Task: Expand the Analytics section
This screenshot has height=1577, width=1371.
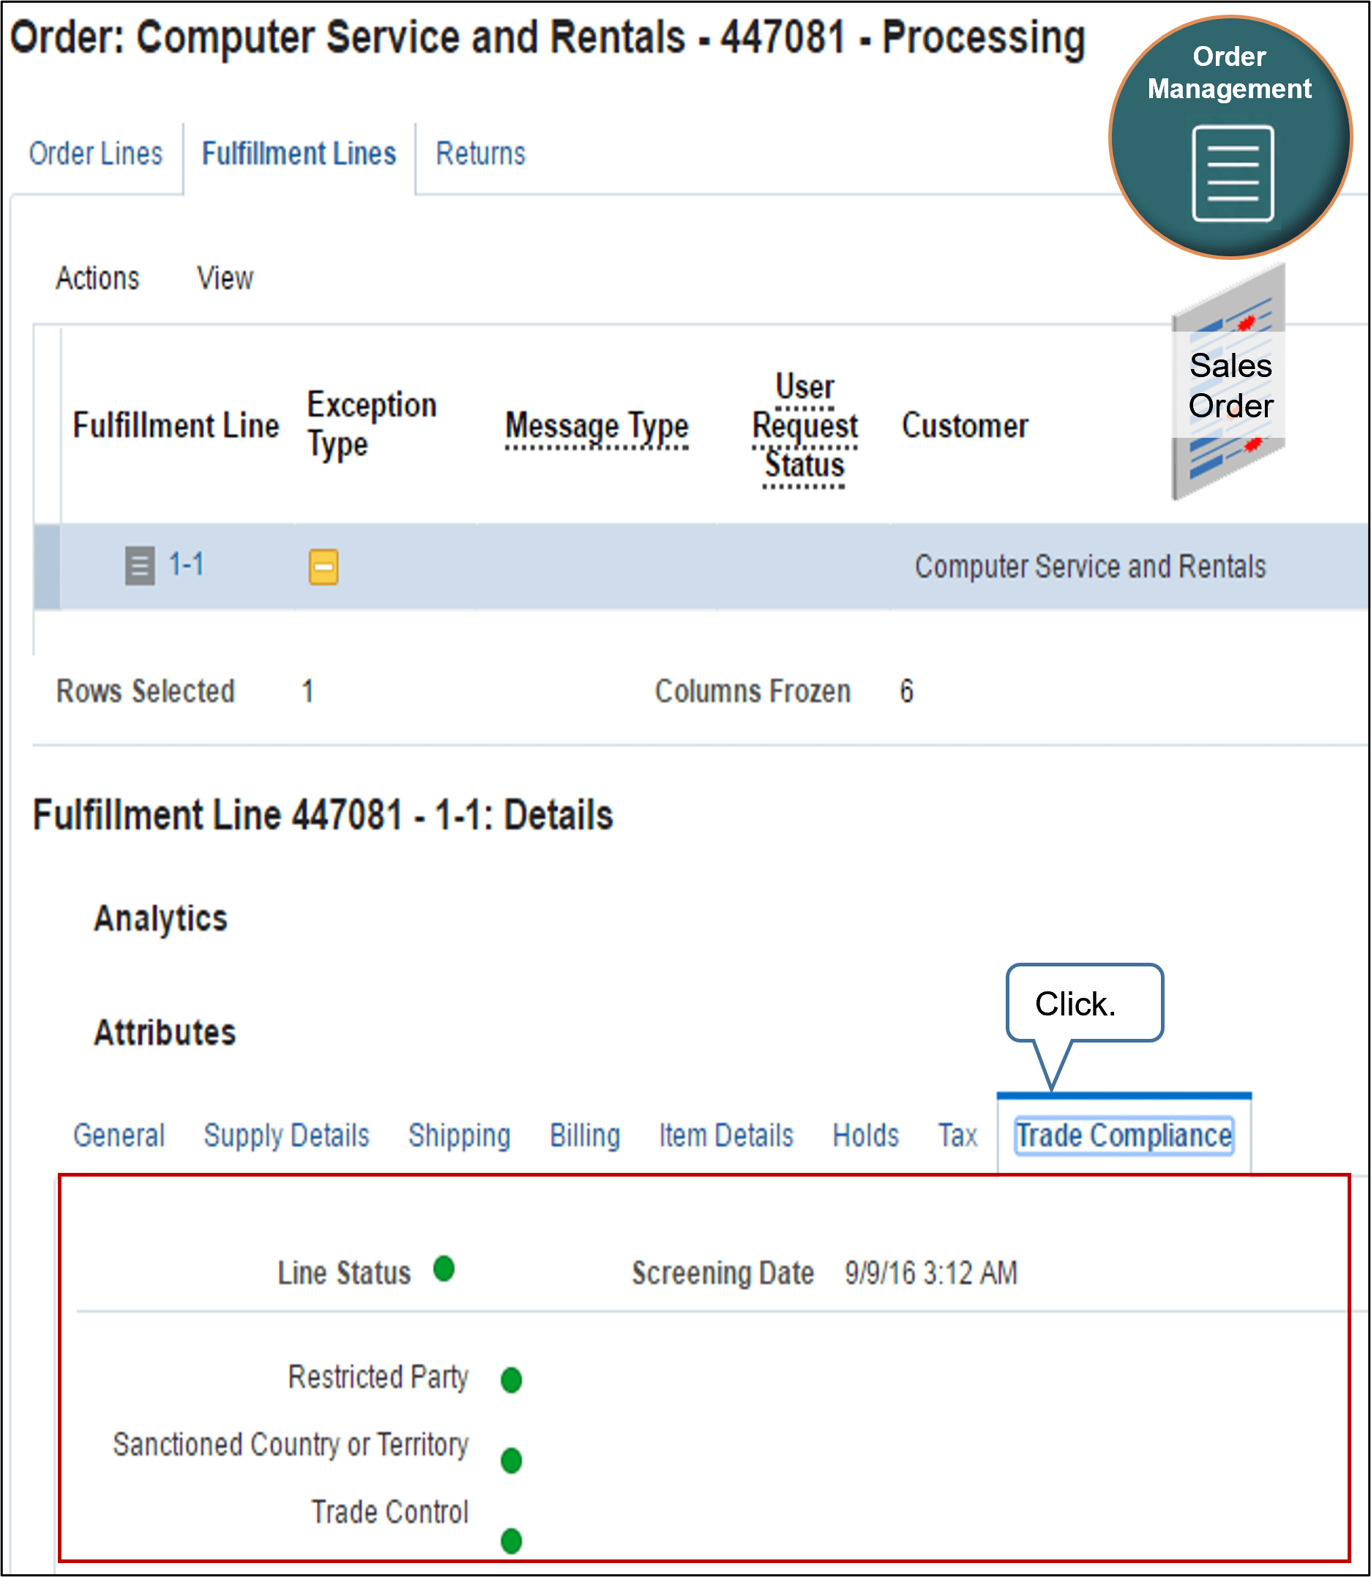Action: [160, 919]
